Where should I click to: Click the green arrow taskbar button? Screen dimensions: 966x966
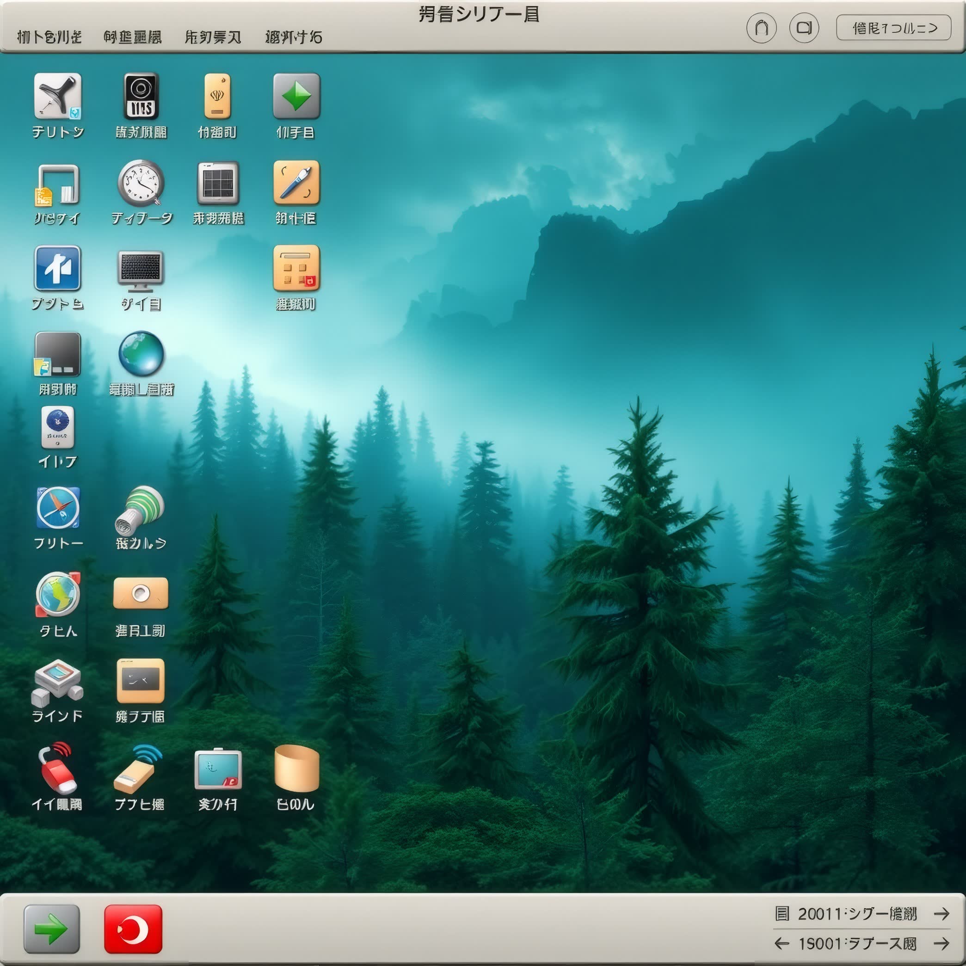pyautogui.click(x=51, y=929)
